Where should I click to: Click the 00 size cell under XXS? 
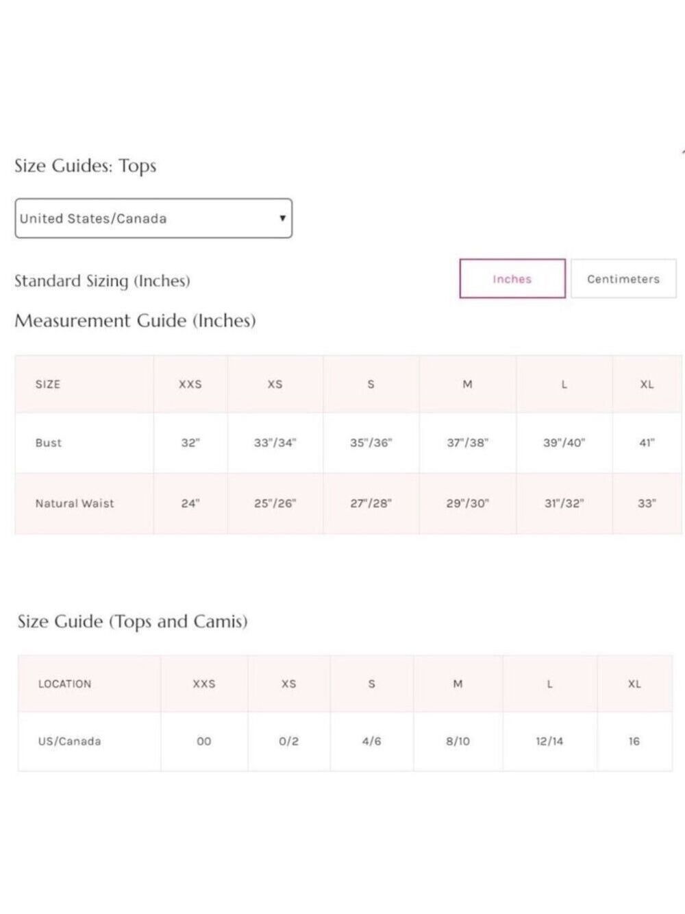coord(204,741)
